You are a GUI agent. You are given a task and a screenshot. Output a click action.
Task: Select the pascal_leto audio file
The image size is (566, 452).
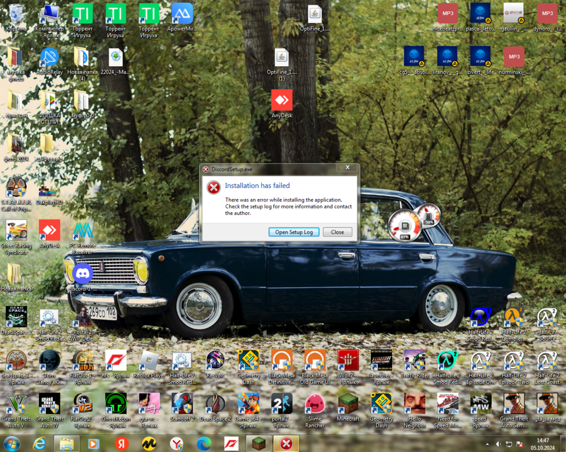[x=481, y=18]
